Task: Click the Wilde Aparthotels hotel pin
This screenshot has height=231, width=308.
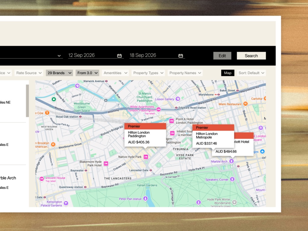Action: (159, 109)
